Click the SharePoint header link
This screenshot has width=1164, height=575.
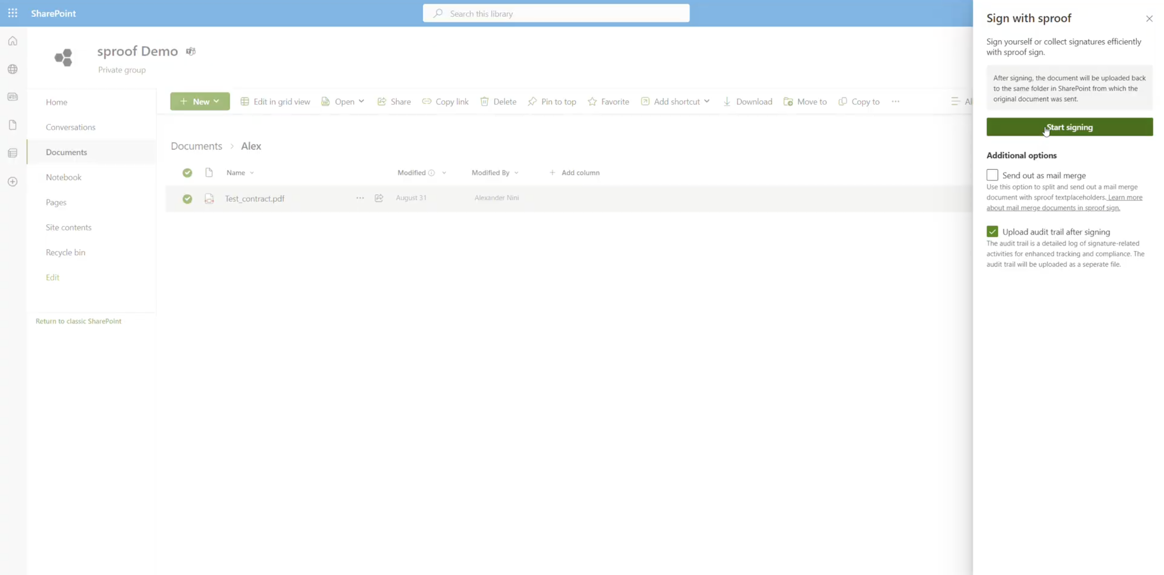tap(53, 13)
